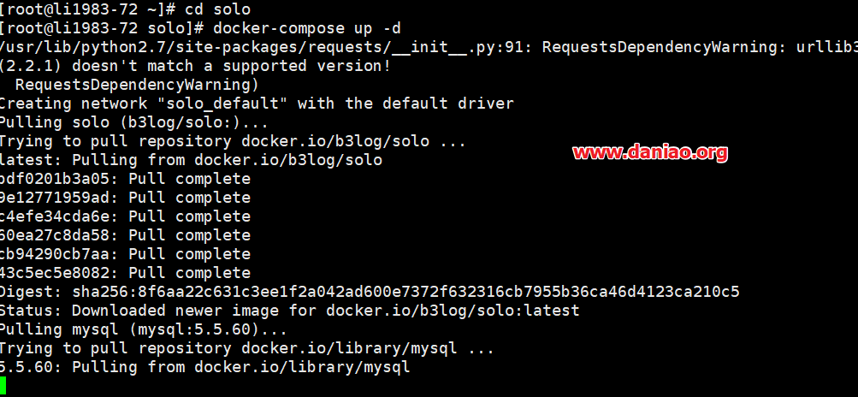Click the 'latest: Pulling from docker.io/b3log/solo' line

tap(191, 160)
